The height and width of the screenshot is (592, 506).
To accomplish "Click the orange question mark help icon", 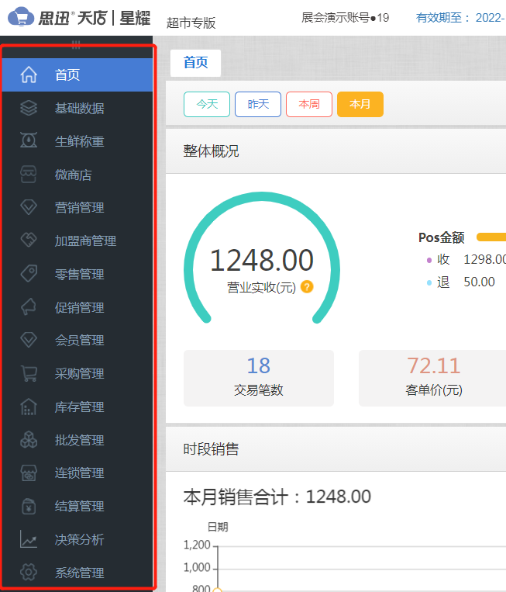I will (307, 287).
